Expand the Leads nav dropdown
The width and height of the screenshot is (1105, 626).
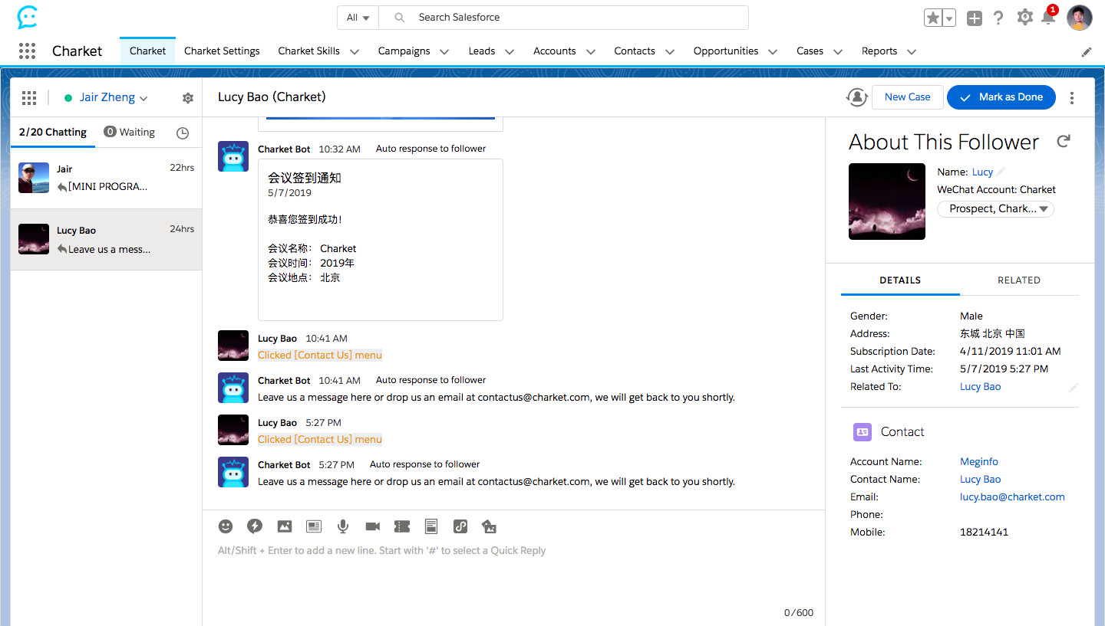510,51
